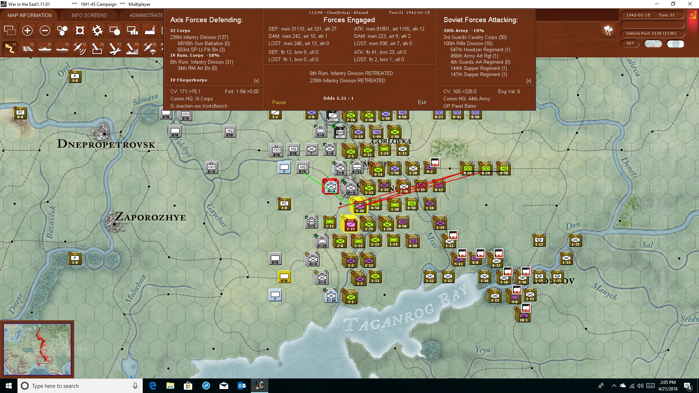Expand Axis defending forces detail [v]
The image size is (699, 393).
(256, 81)
